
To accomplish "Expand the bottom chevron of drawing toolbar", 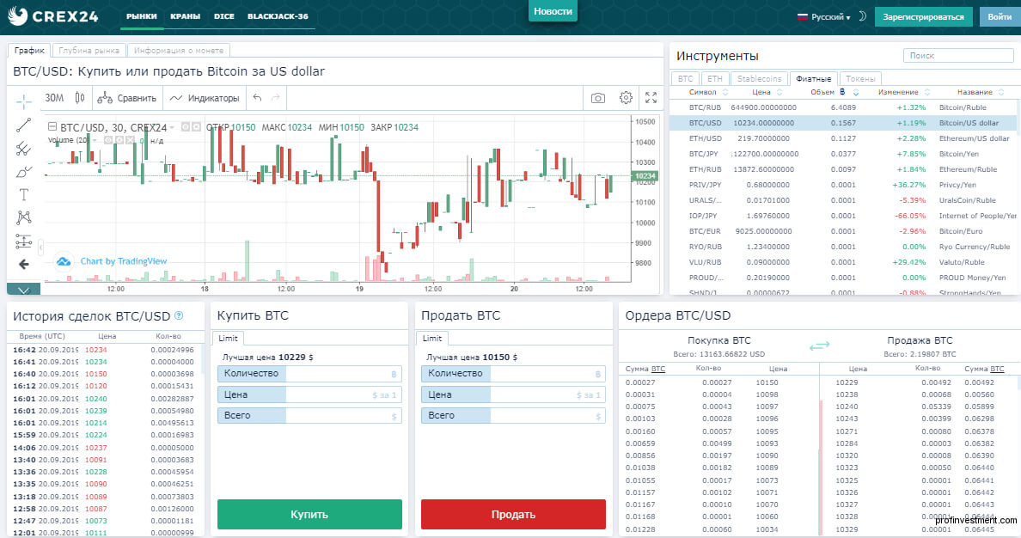I will 23,289.
